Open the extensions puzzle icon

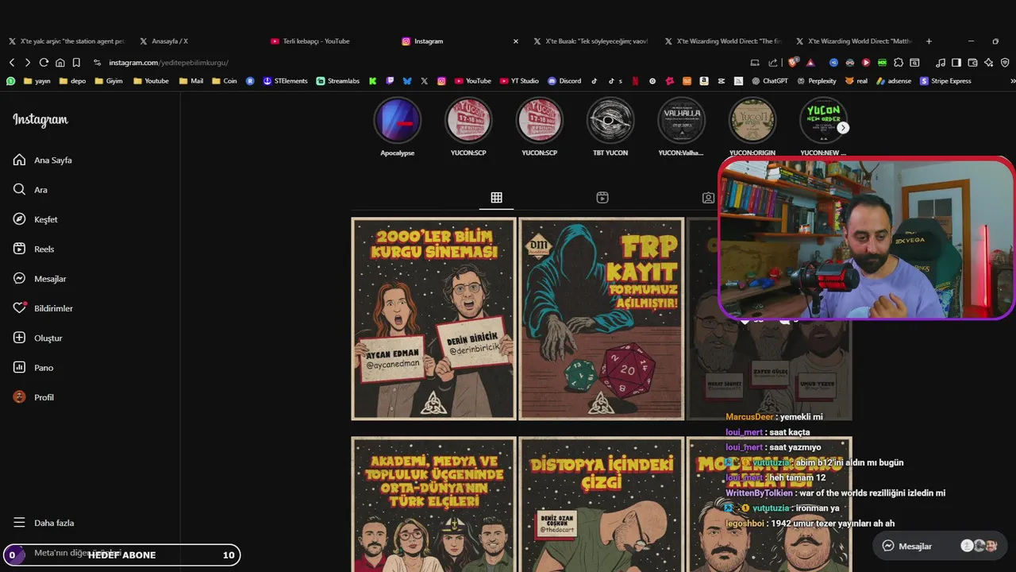pyautogui.click(x=899, y=63)
